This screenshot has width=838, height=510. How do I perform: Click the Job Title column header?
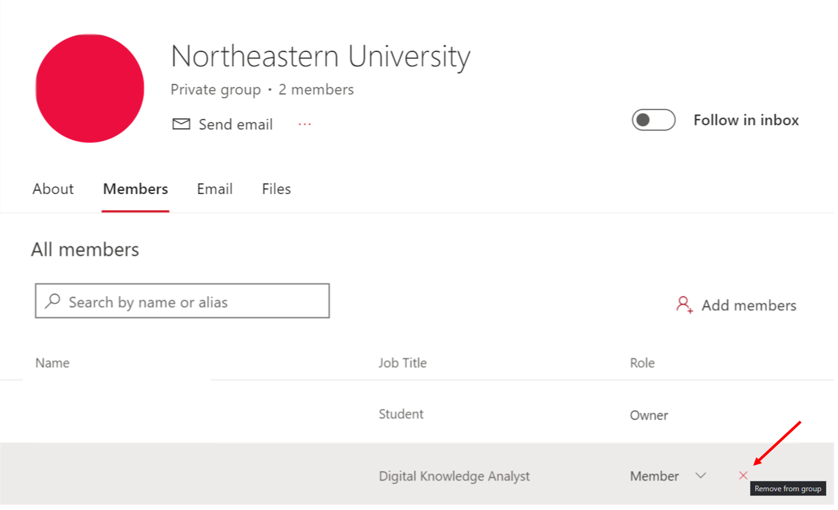click(403, 363)
